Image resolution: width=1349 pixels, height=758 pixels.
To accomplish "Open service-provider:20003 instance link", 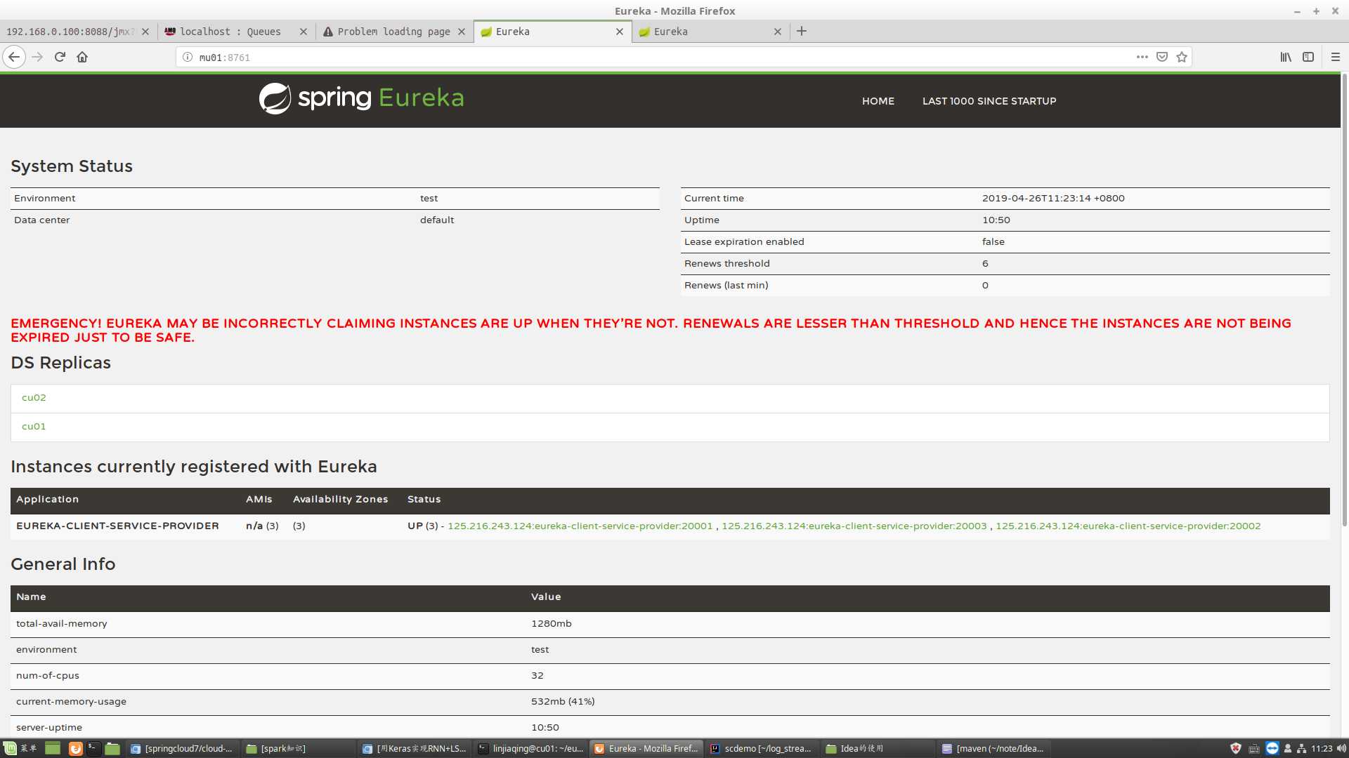I will pos(854,526).
